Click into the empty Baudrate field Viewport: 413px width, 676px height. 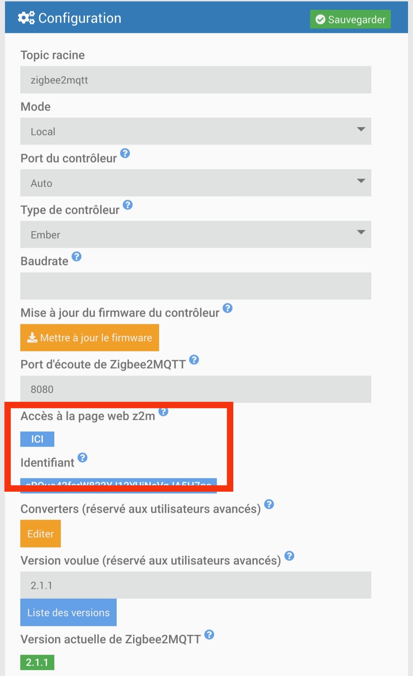click(195, 286)
